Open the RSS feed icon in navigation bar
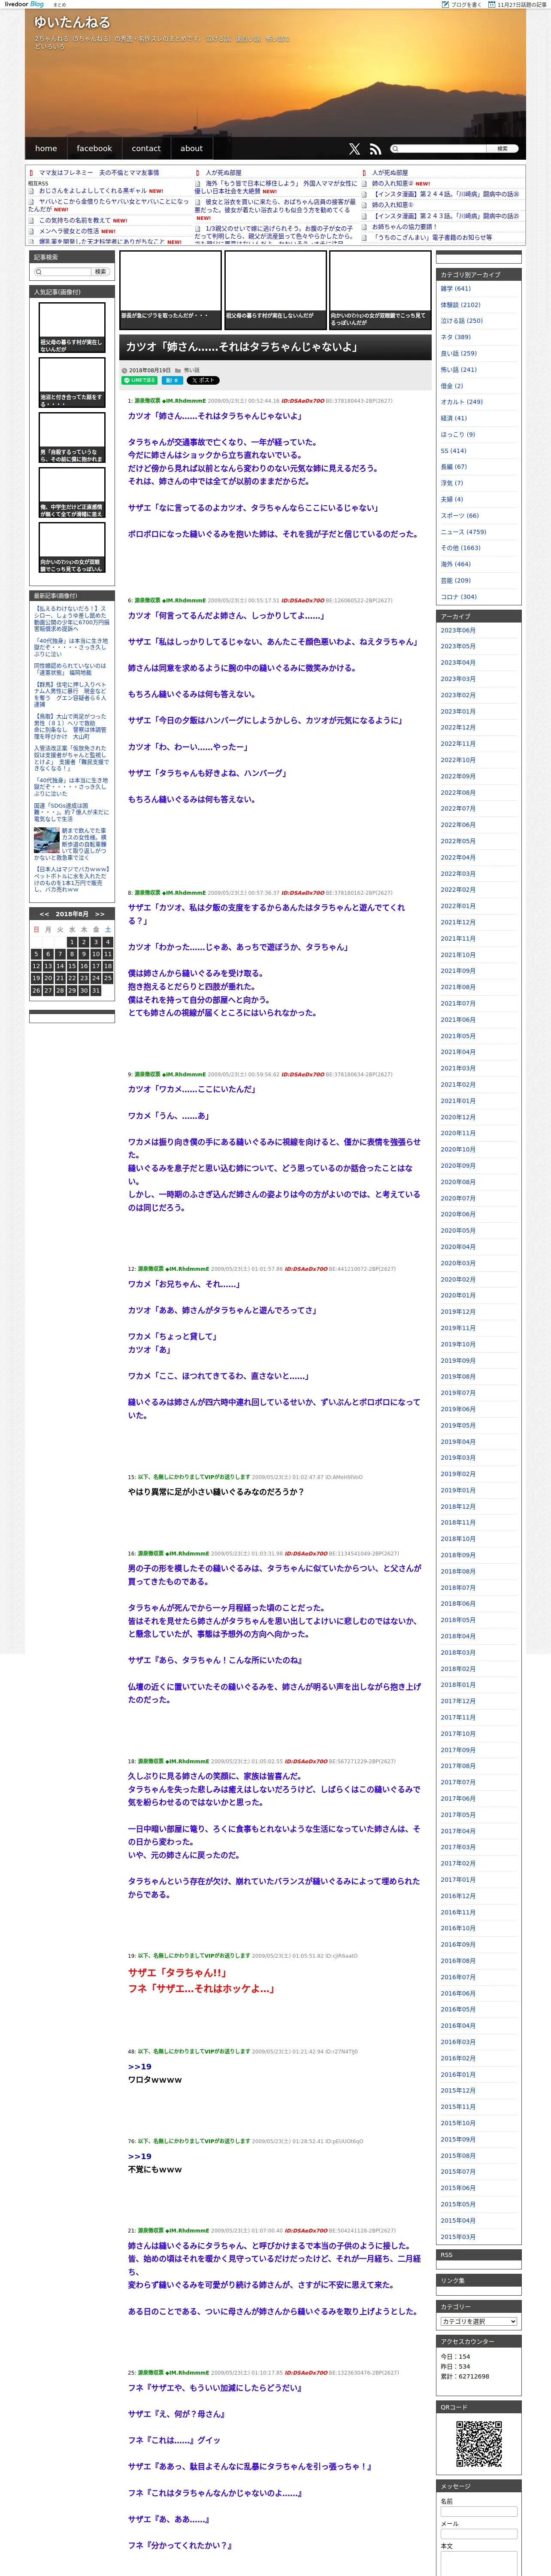 375,148
